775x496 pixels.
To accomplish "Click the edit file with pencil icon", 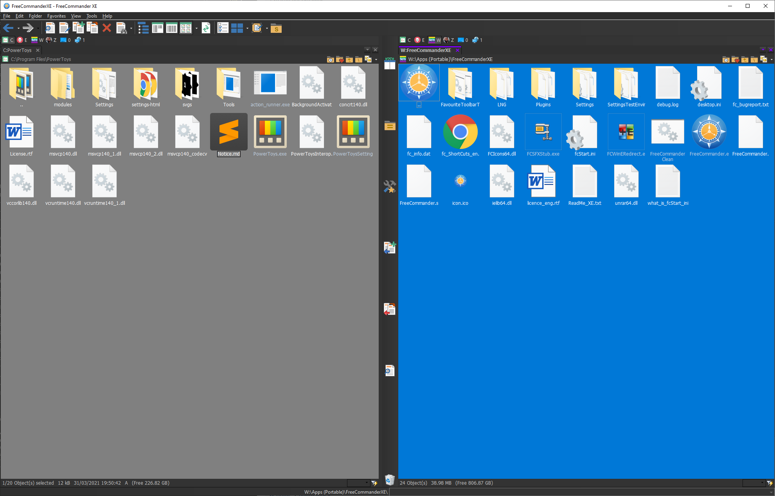I will tap(64, 28).
